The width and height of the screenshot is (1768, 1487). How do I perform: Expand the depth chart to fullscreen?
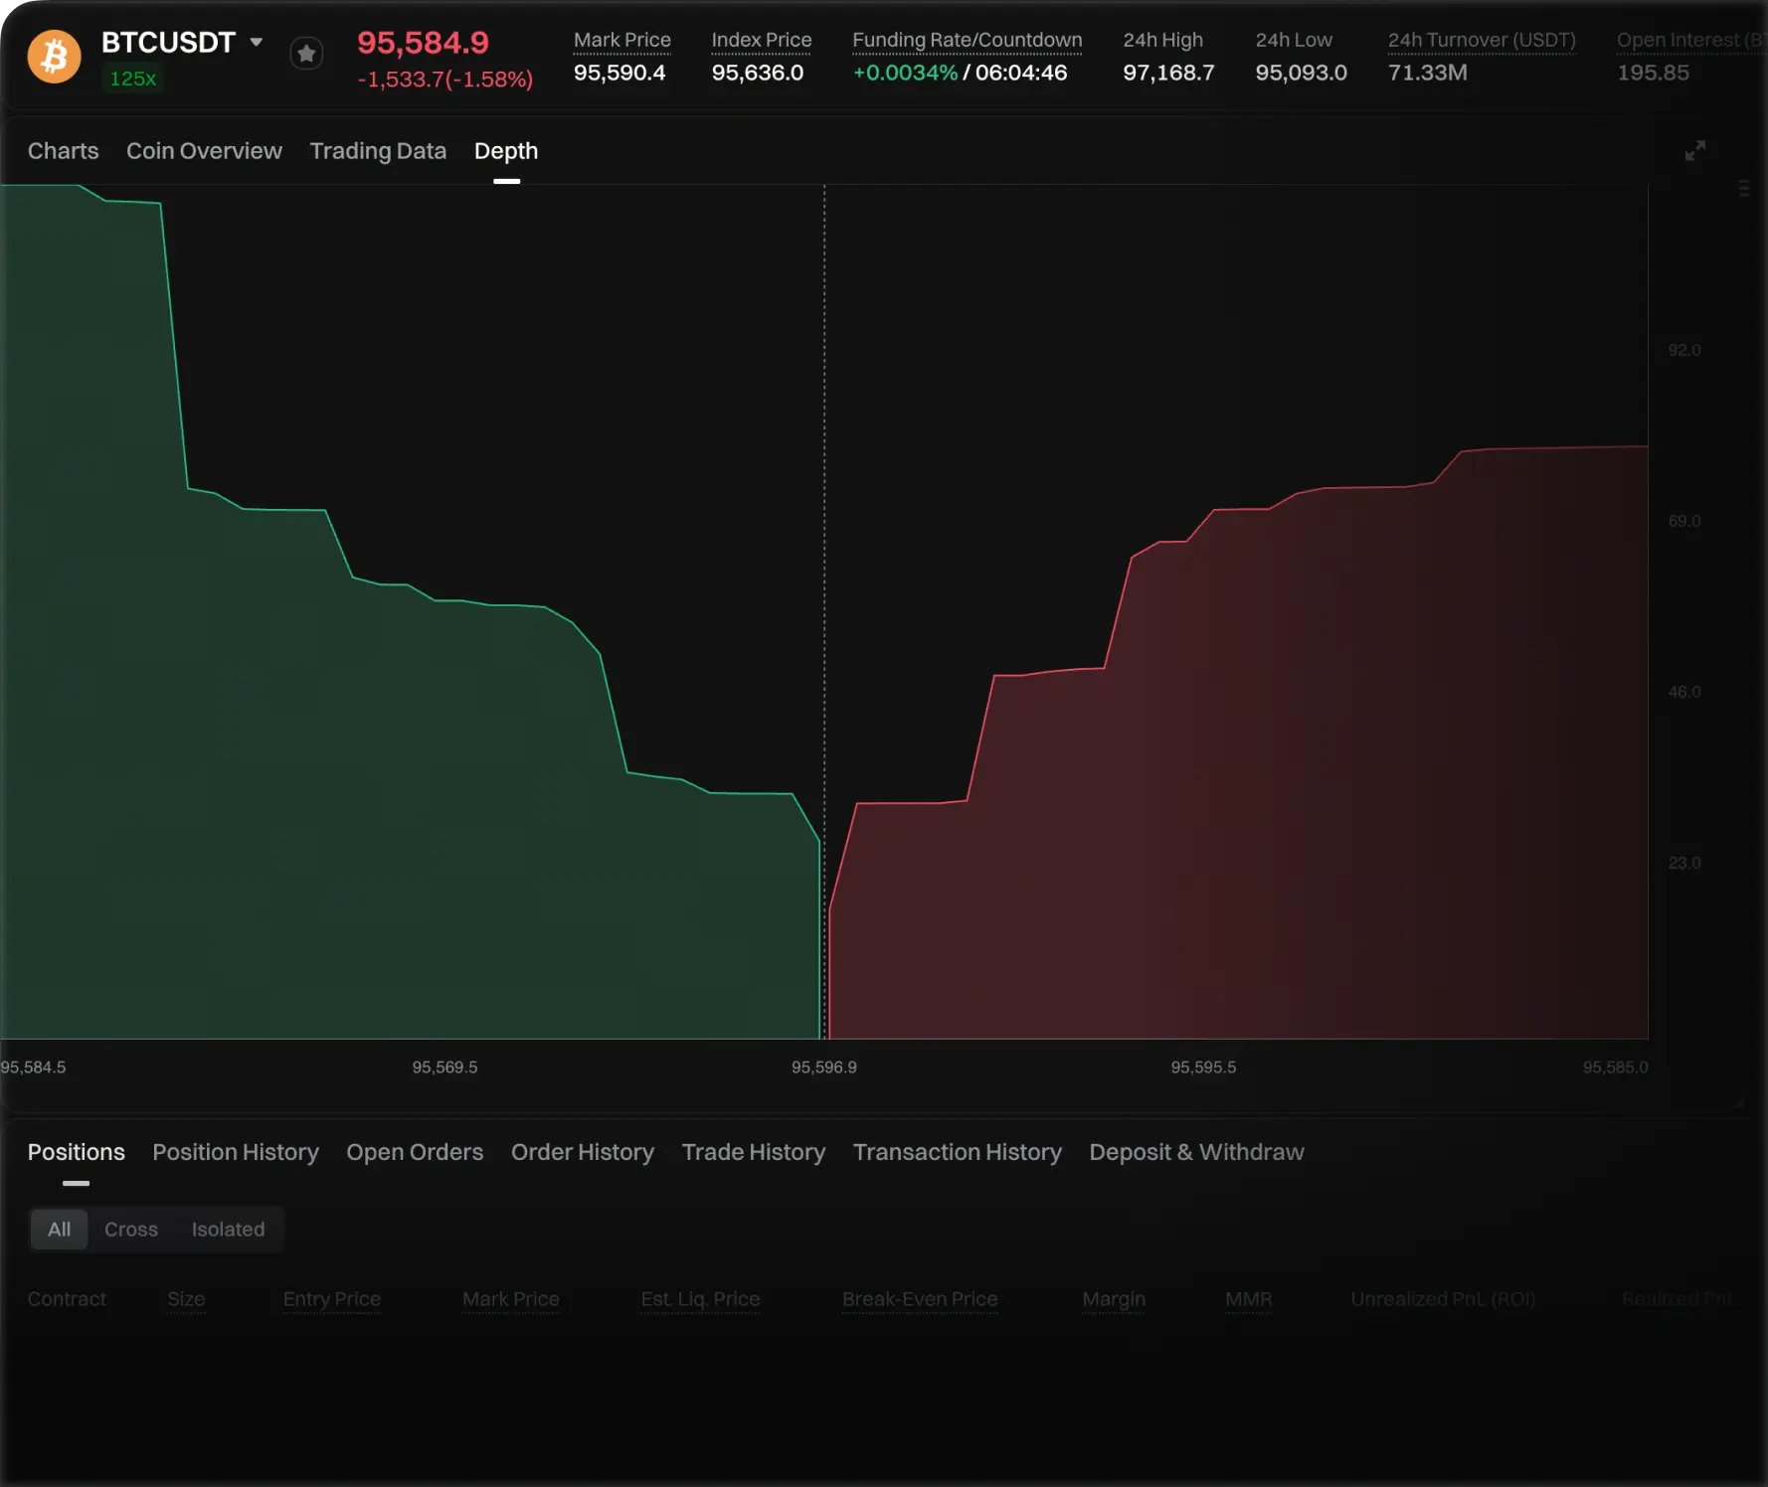[1695, 151]
